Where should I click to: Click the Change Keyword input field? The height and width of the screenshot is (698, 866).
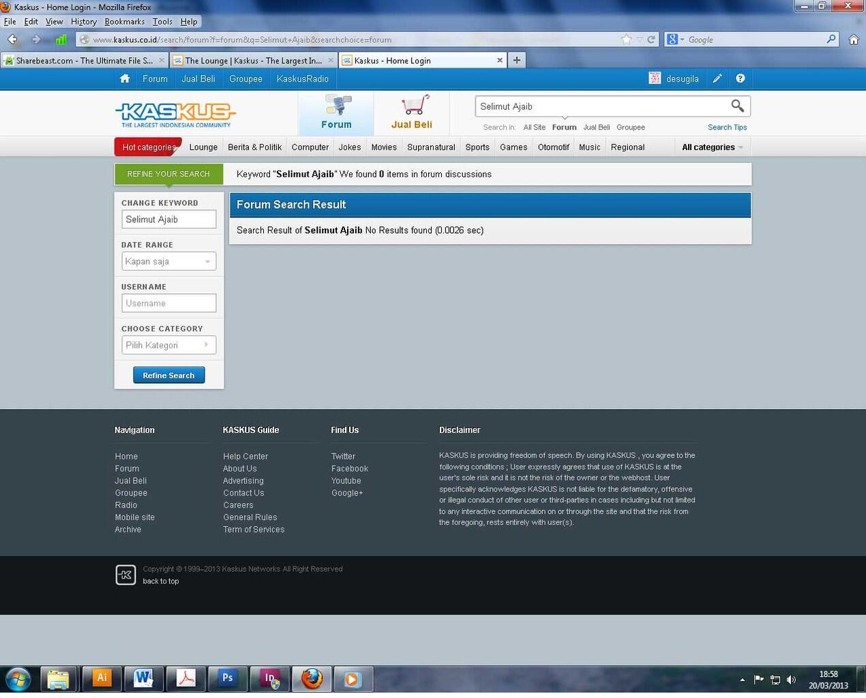pyautogui.click(x=168, y=219)
